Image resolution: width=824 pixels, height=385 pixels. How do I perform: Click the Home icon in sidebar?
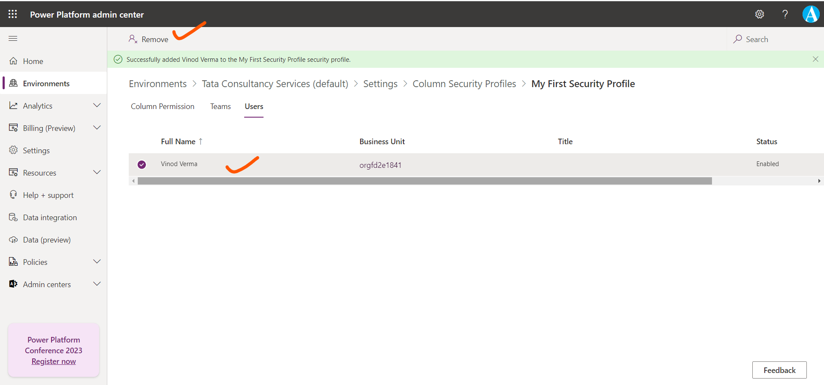(14, 61)
